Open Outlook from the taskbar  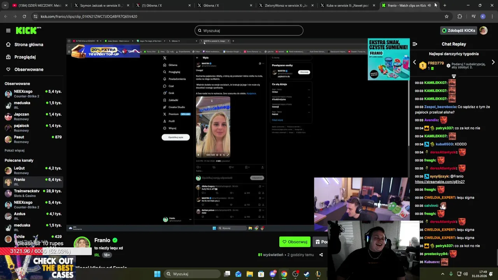point(238,274)
